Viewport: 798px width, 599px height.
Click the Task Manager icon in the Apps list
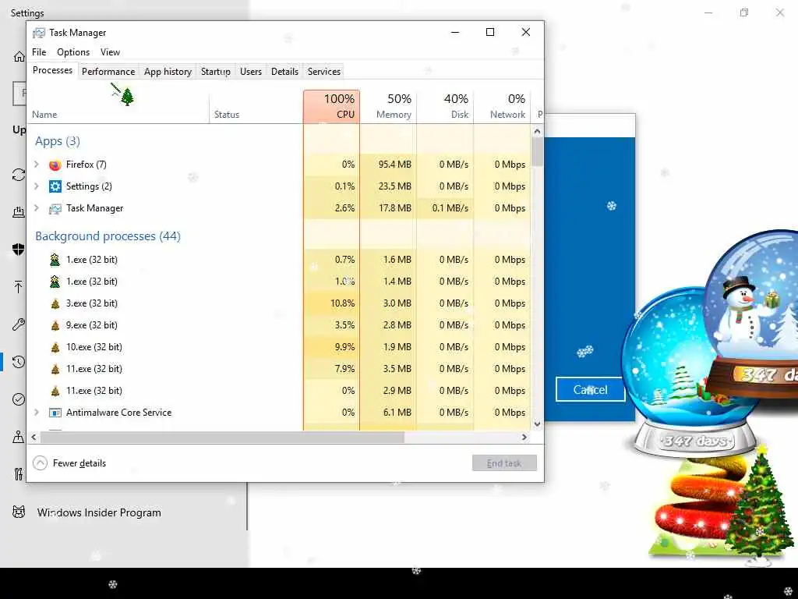pyautogui.click(x=55, y=208)
